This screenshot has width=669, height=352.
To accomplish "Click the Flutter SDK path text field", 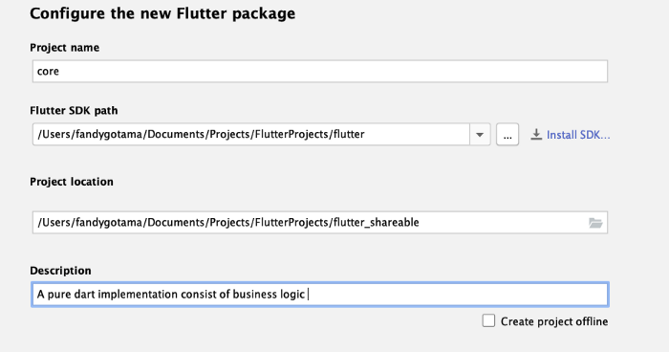I will tap(251, 135).
